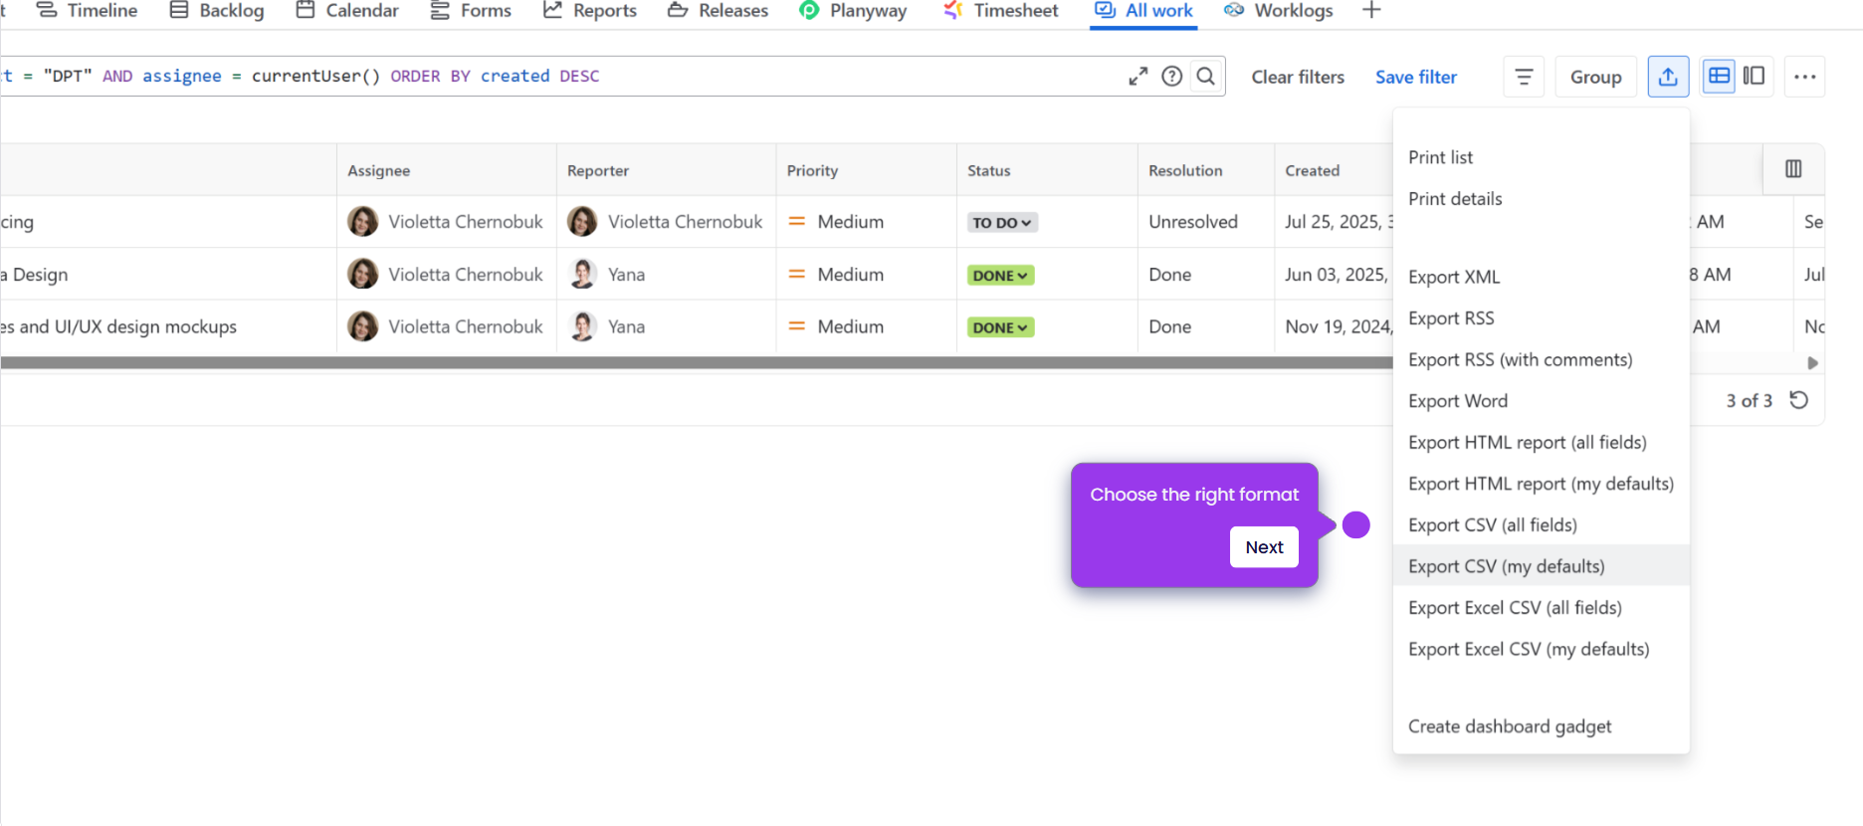Click Jul 25, 2025 created date cell
1863x826 pixels.
[1339, 222]
